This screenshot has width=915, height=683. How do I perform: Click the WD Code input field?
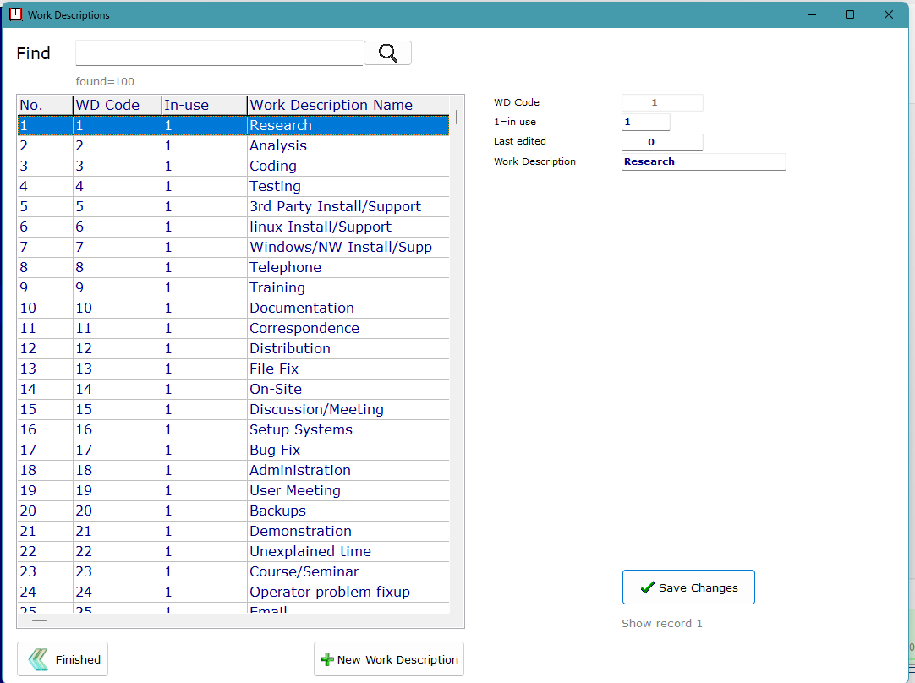(x=662, y=102)
